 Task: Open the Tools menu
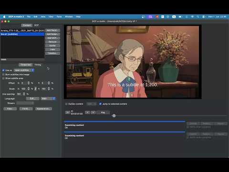59,17
